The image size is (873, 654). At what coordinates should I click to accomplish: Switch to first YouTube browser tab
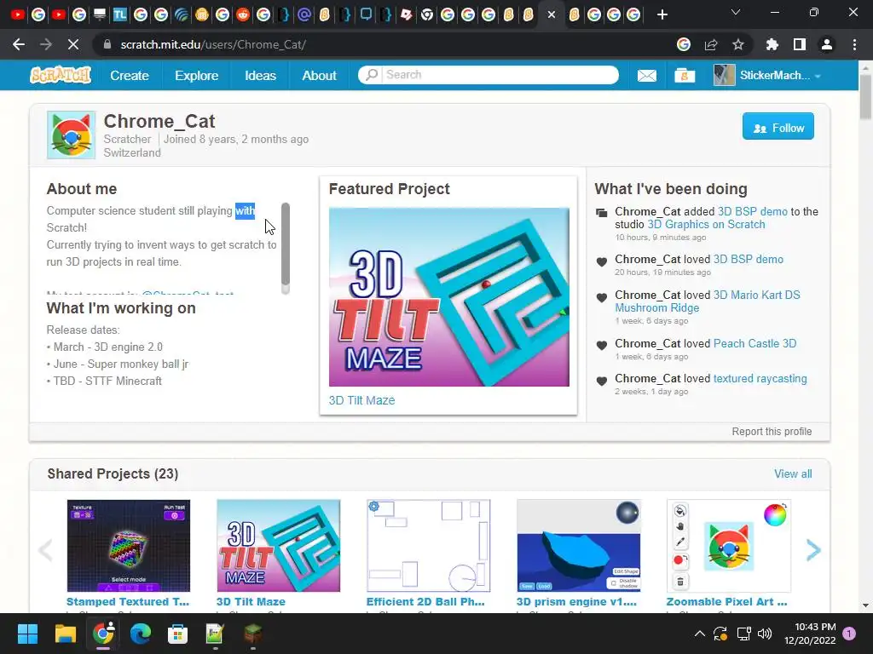pos(18,14)
